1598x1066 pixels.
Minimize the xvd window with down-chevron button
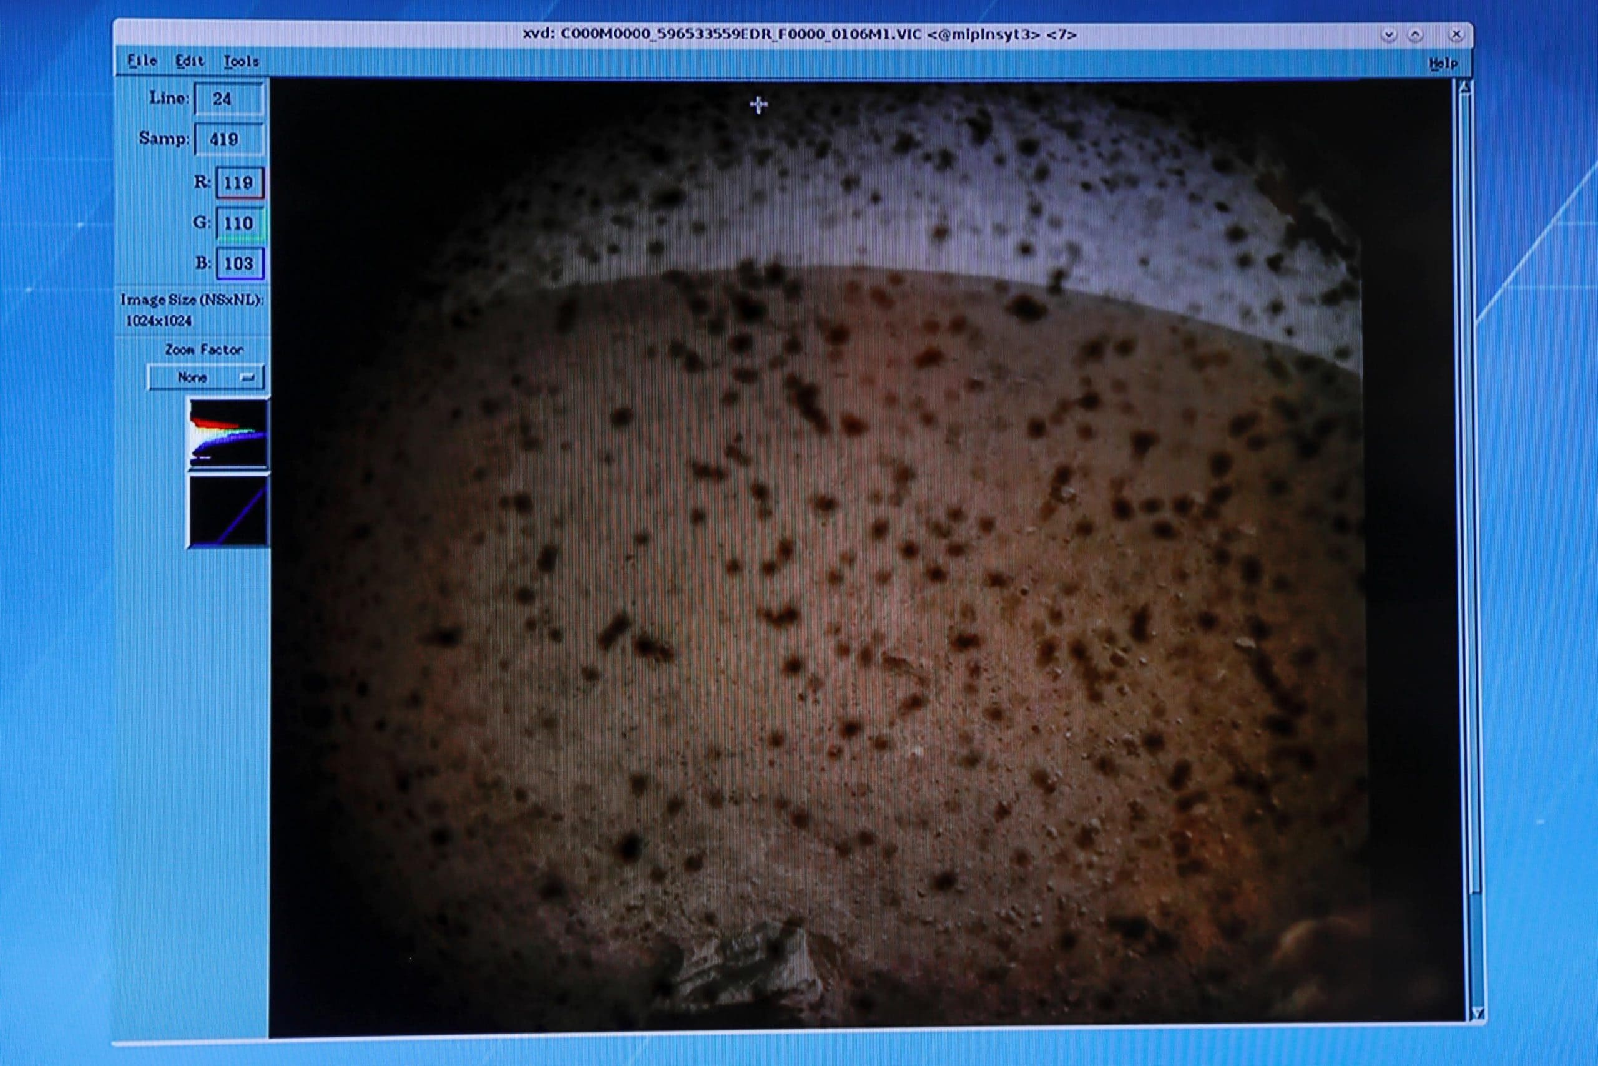tap(1388, 35)
